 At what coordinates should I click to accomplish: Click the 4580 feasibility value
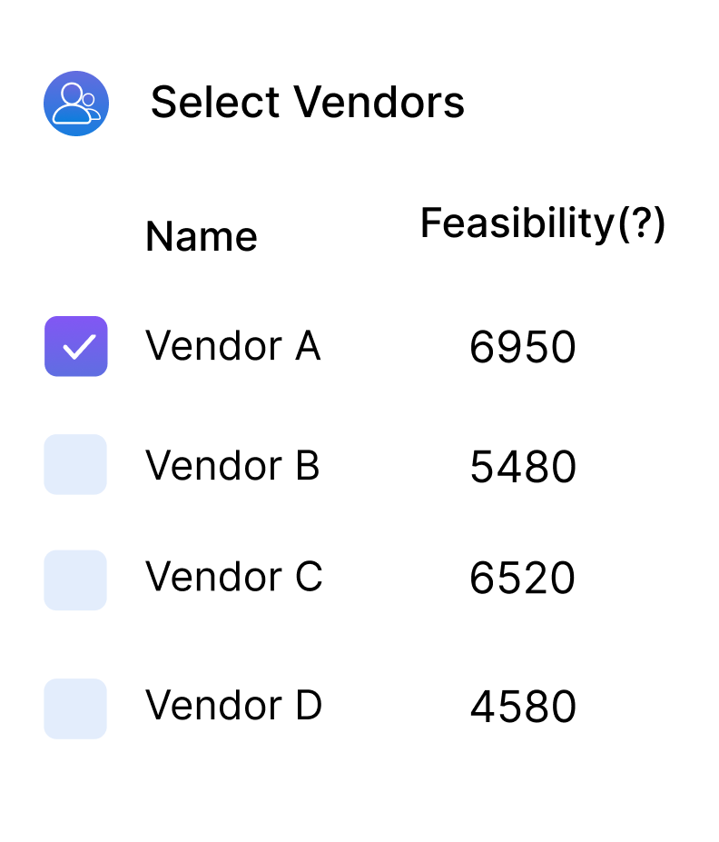[522, 708]
